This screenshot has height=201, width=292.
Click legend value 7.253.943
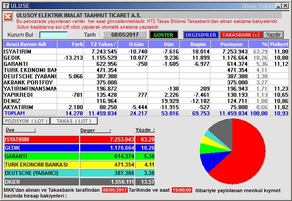[122, 139]
